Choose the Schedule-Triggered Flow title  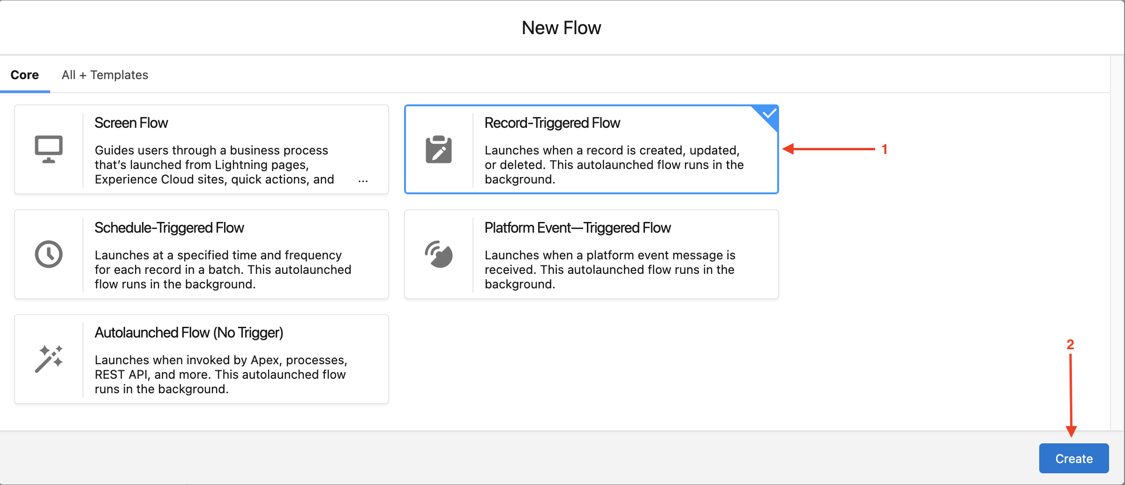(169, 228)
